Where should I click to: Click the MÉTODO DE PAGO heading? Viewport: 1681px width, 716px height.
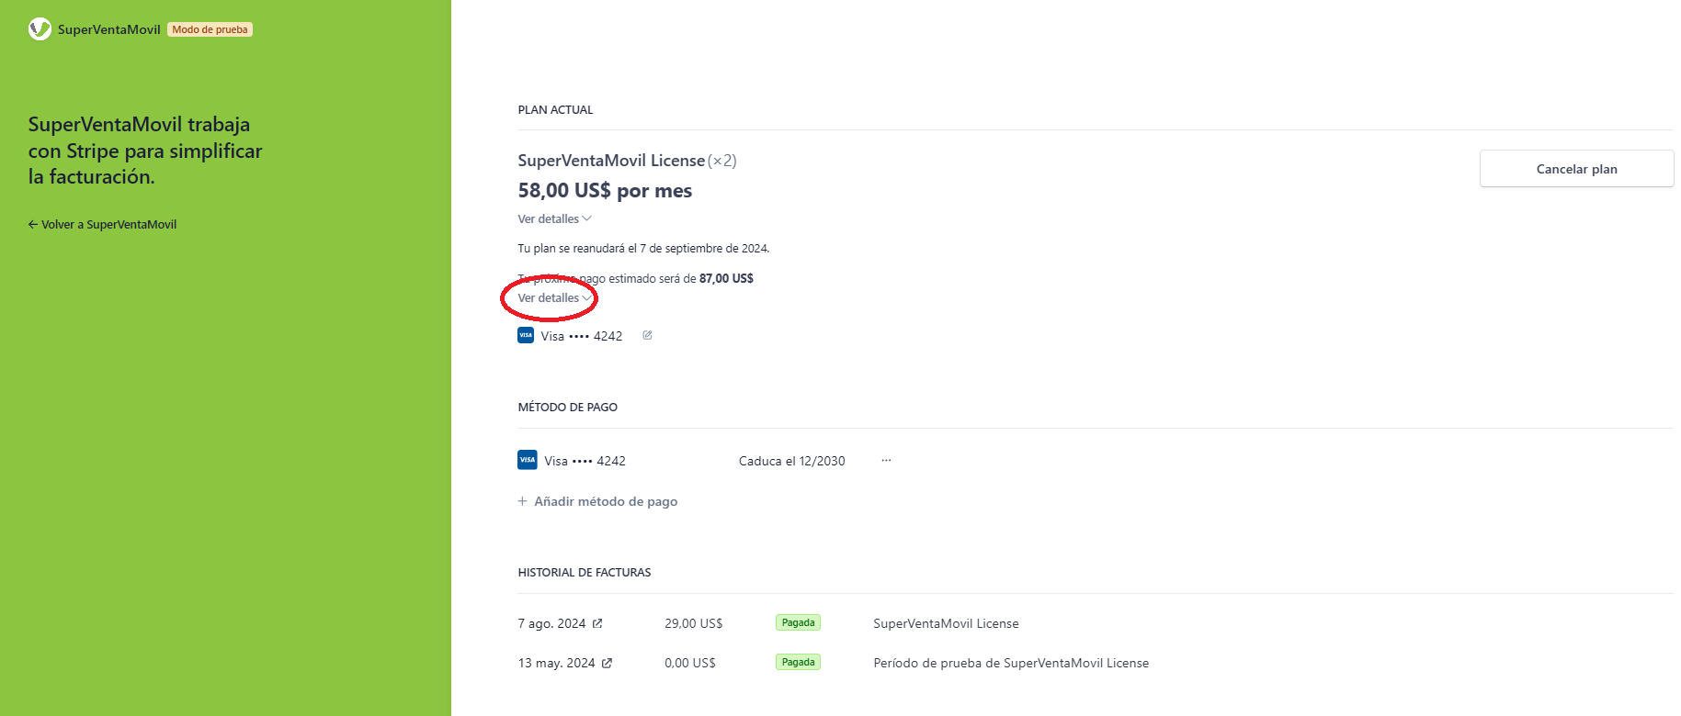(567, 407)
